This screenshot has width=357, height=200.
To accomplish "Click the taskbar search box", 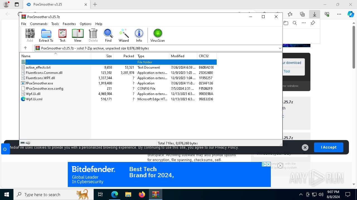I will (x=54, y=194).
